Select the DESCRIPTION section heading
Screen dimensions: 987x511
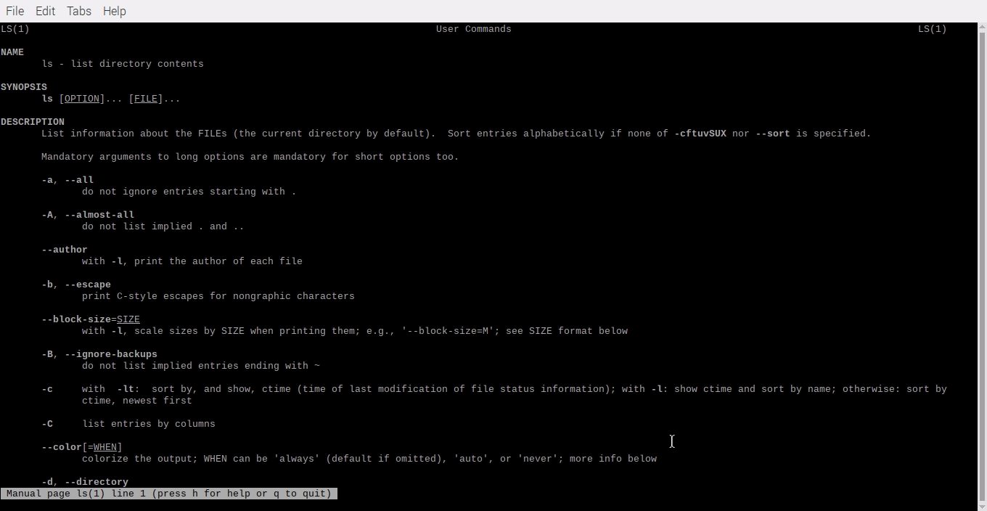pos(33,121)
